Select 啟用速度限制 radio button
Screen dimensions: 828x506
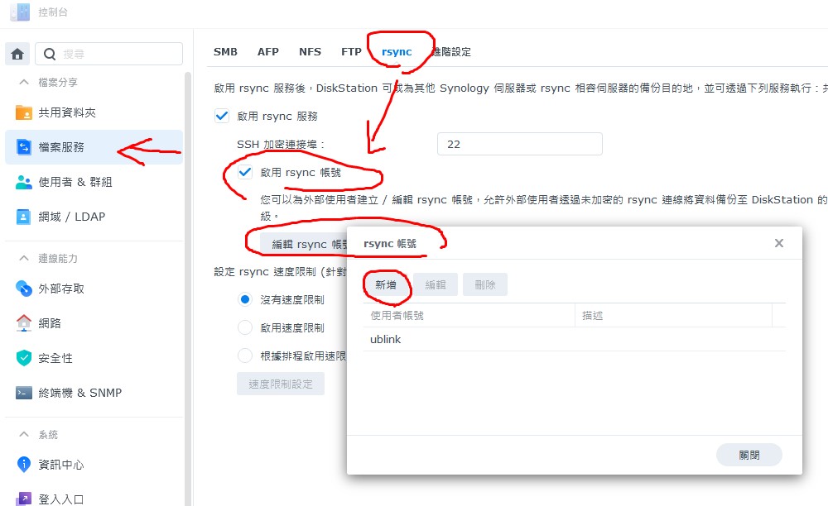245,327
